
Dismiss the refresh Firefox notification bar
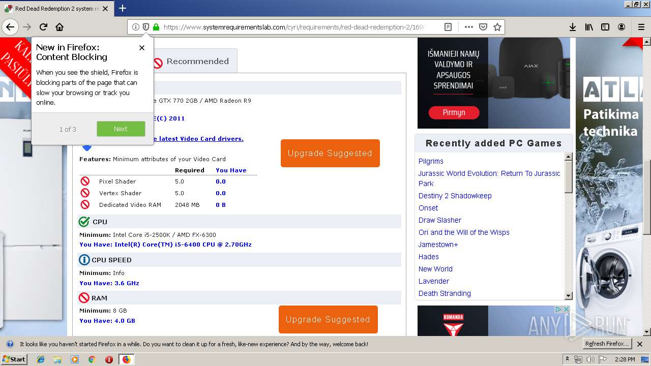click(x=640, y=344)
